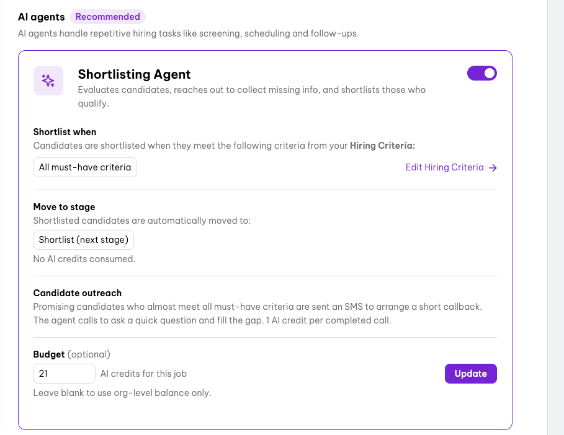The image size is (564, 435).
Task: Click the Leave blank org-level balance hint
Action: click(122, 393)
